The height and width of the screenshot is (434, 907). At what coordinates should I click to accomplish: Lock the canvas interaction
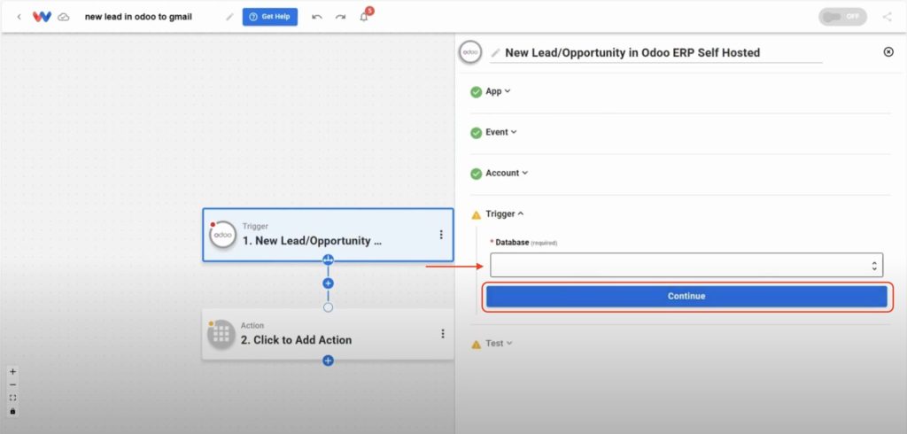(12, 412)
